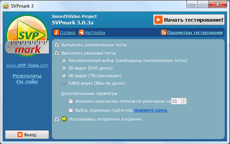Toggle Использовать аппаратное ускорение checkbox
This screenshot has width=230, height=144.
(x=57, y=119)
